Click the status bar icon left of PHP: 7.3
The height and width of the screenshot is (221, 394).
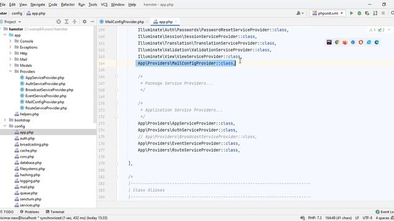[302, 218]
